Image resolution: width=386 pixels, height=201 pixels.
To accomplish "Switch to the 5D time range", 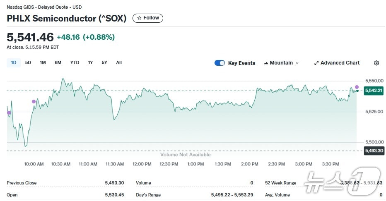I will tap(28, 62).
